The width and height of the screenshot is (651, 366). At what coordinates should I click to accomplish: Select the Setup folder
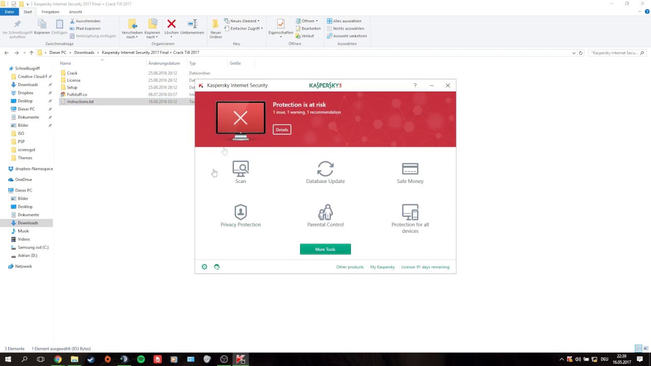tap(72, 87)
